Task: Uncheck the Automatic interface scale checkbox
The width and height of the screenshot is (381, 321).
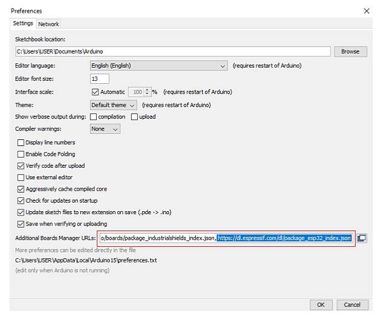Action: (x=96, y=92)
